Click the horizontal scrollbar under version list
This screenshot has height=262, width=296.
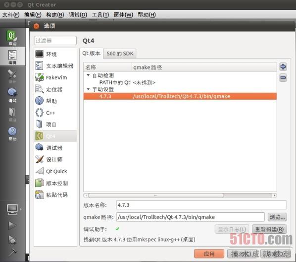[x=156, y=196]
